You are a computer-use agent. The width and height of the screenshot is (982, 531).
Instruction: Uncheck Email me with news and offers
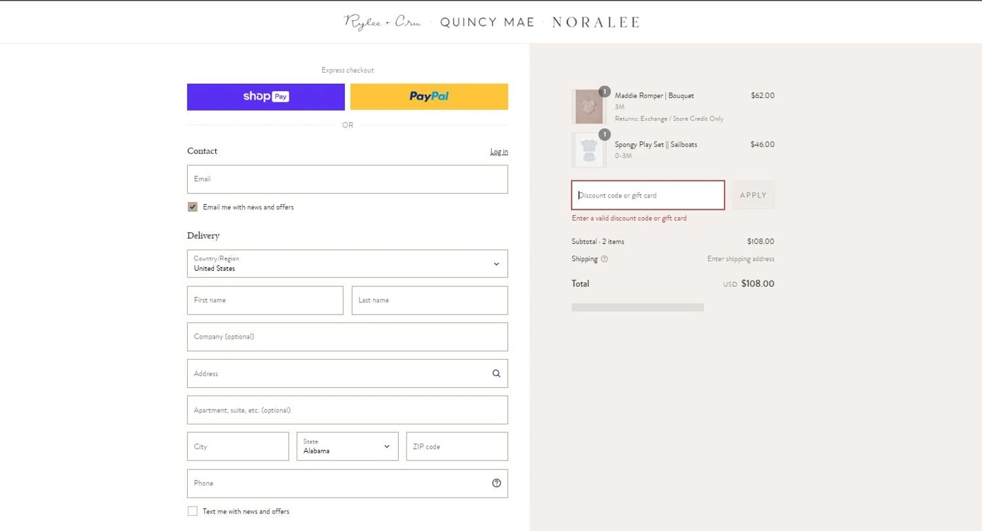(x=192, y=207)
